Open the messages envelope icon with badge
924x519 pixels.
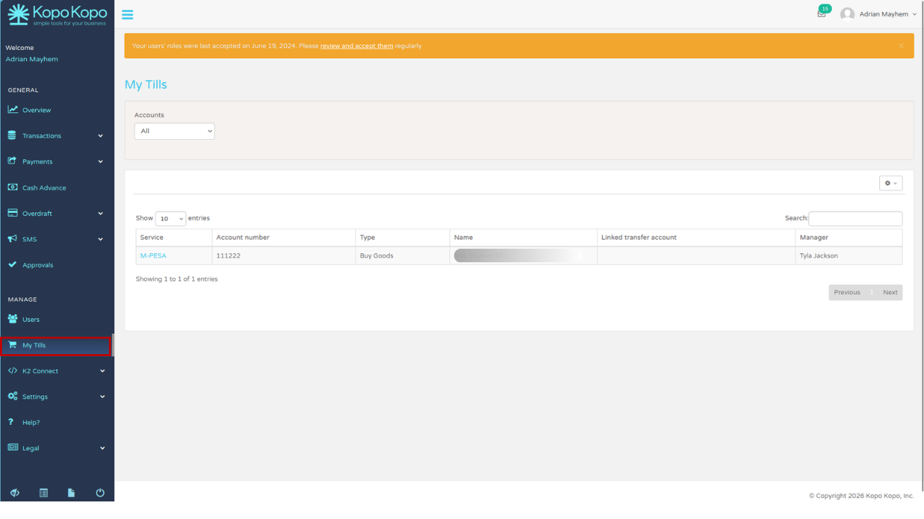pos(823,12)
